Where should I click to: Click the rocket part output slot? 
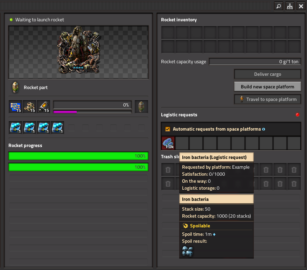[x=141, y=107]
